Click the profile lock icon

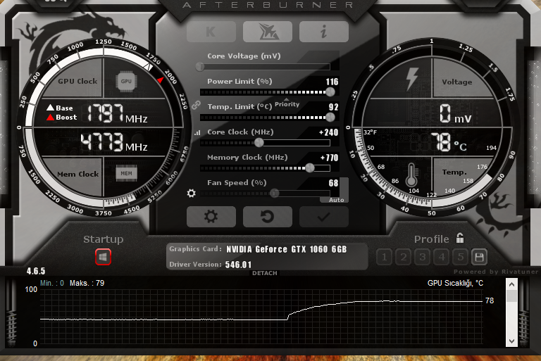tap(460, 238)
